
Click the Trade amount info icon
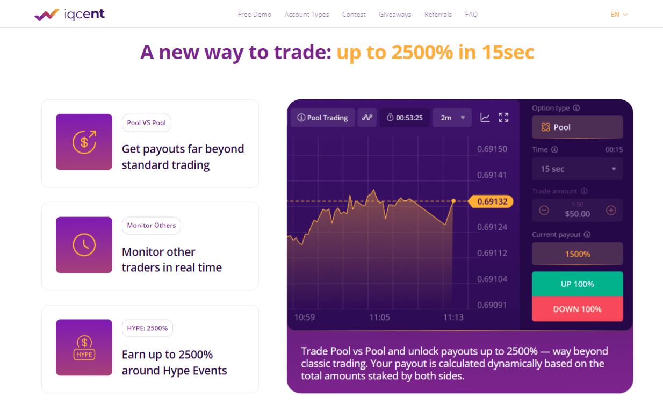(x=584, y=191)
